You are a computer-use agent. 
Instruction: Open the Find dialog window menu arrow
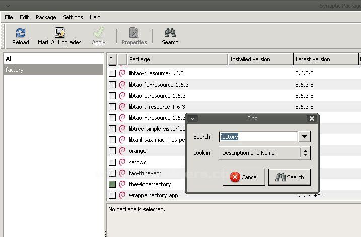(193, 119)
